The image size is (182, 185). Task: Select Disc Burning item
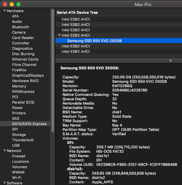23,54
